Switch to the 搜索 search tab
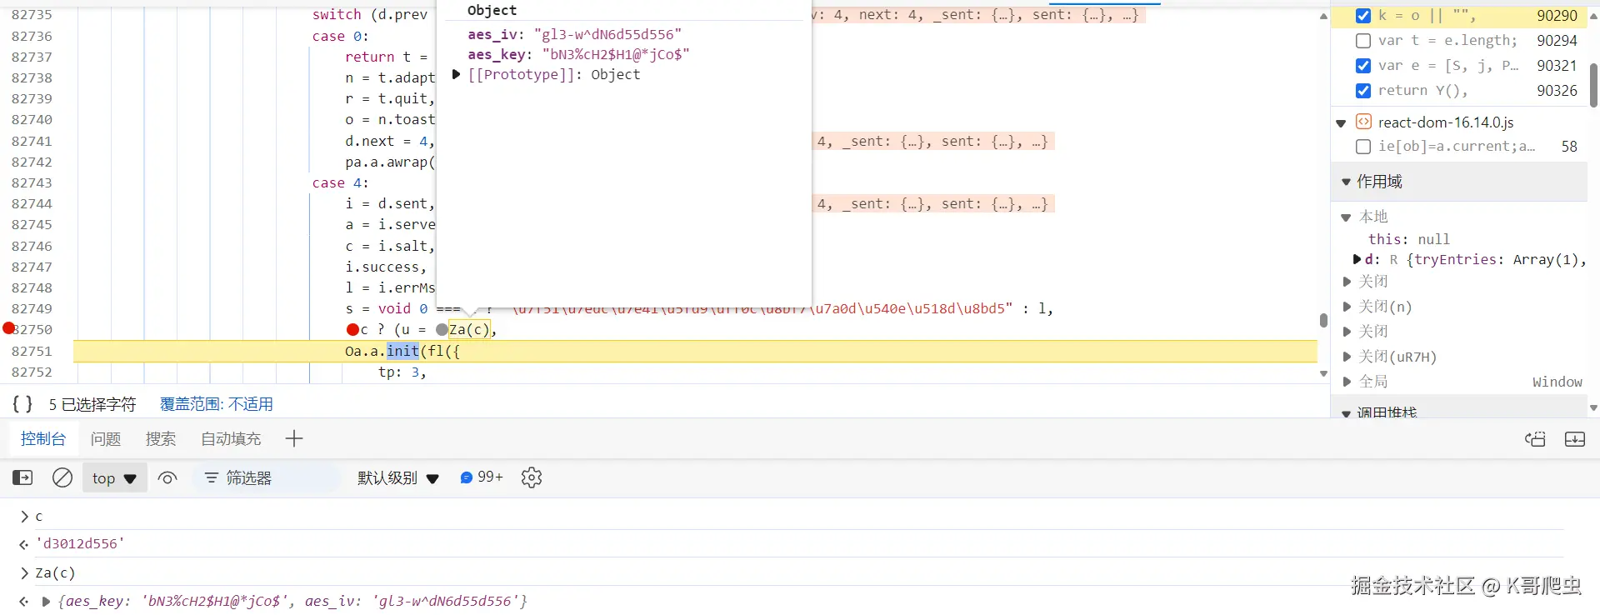This screenshot has width=1600, height=615. click(x=161, y=438)
